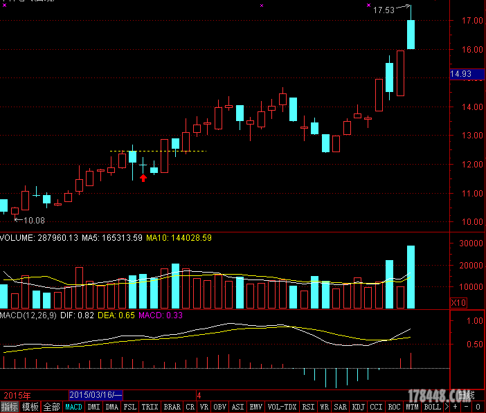Switch to the FSL indicator tab
Viewport: 486px width, 413px height.
[130, 407]
